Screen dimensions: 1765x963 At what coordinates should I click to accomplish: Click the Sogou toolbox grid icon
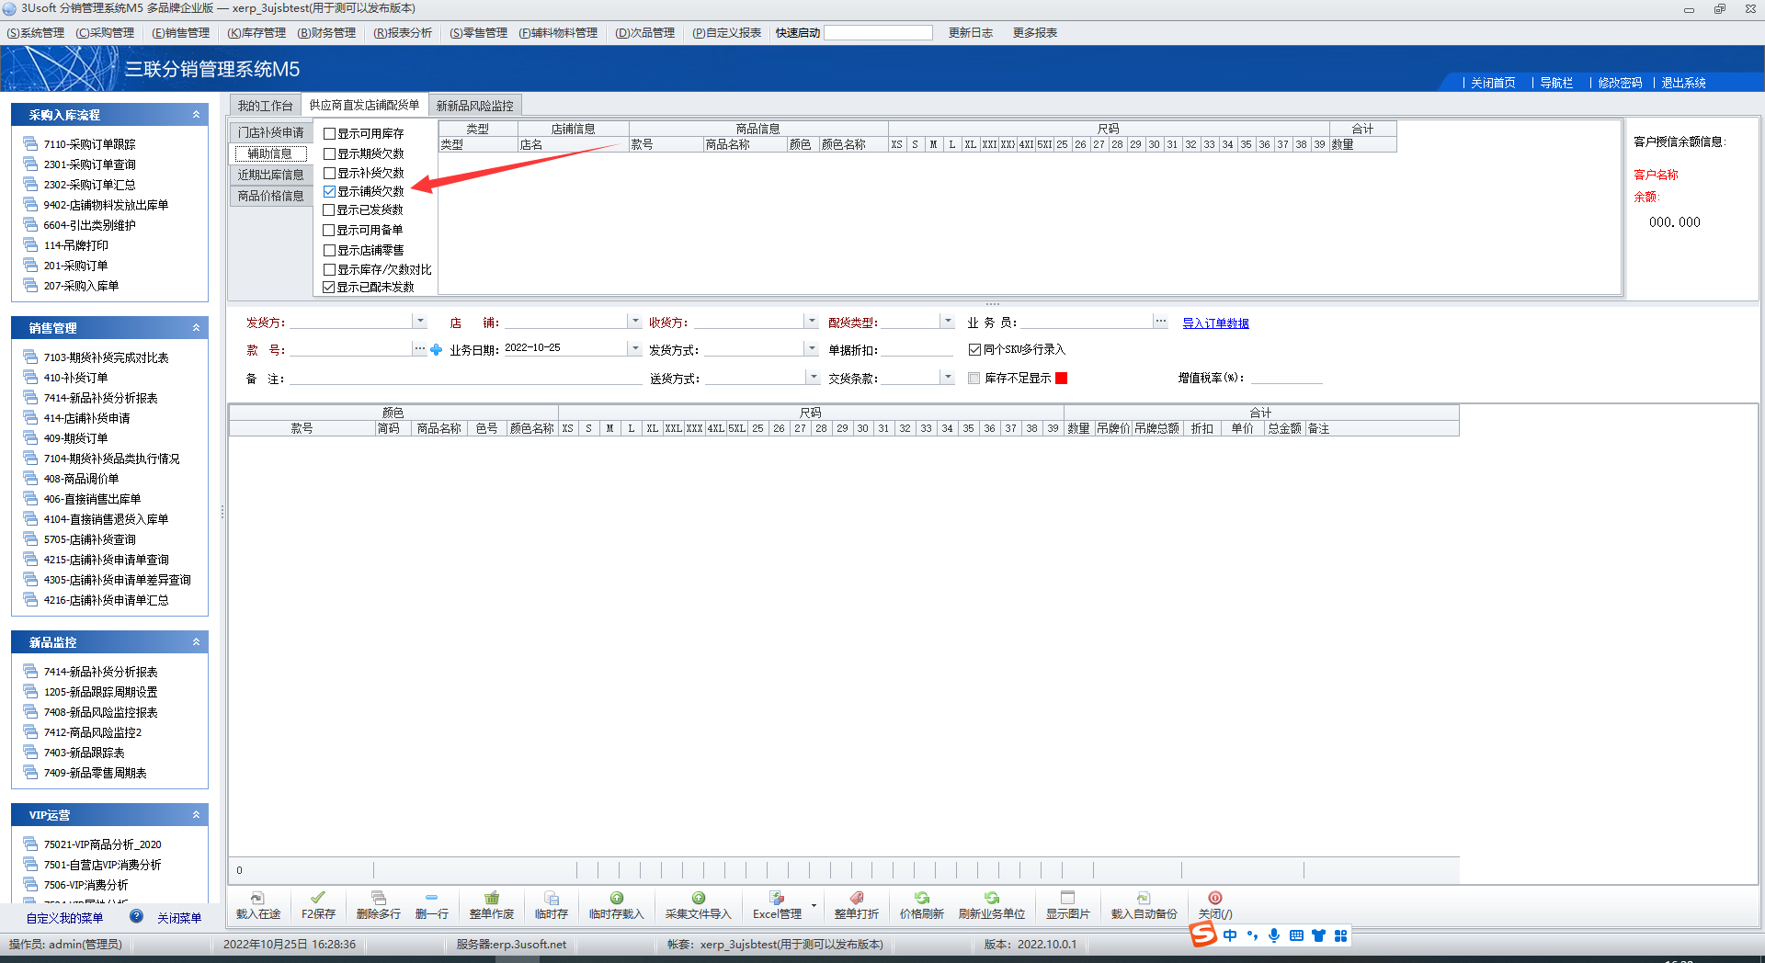(x=1340, y=935)
